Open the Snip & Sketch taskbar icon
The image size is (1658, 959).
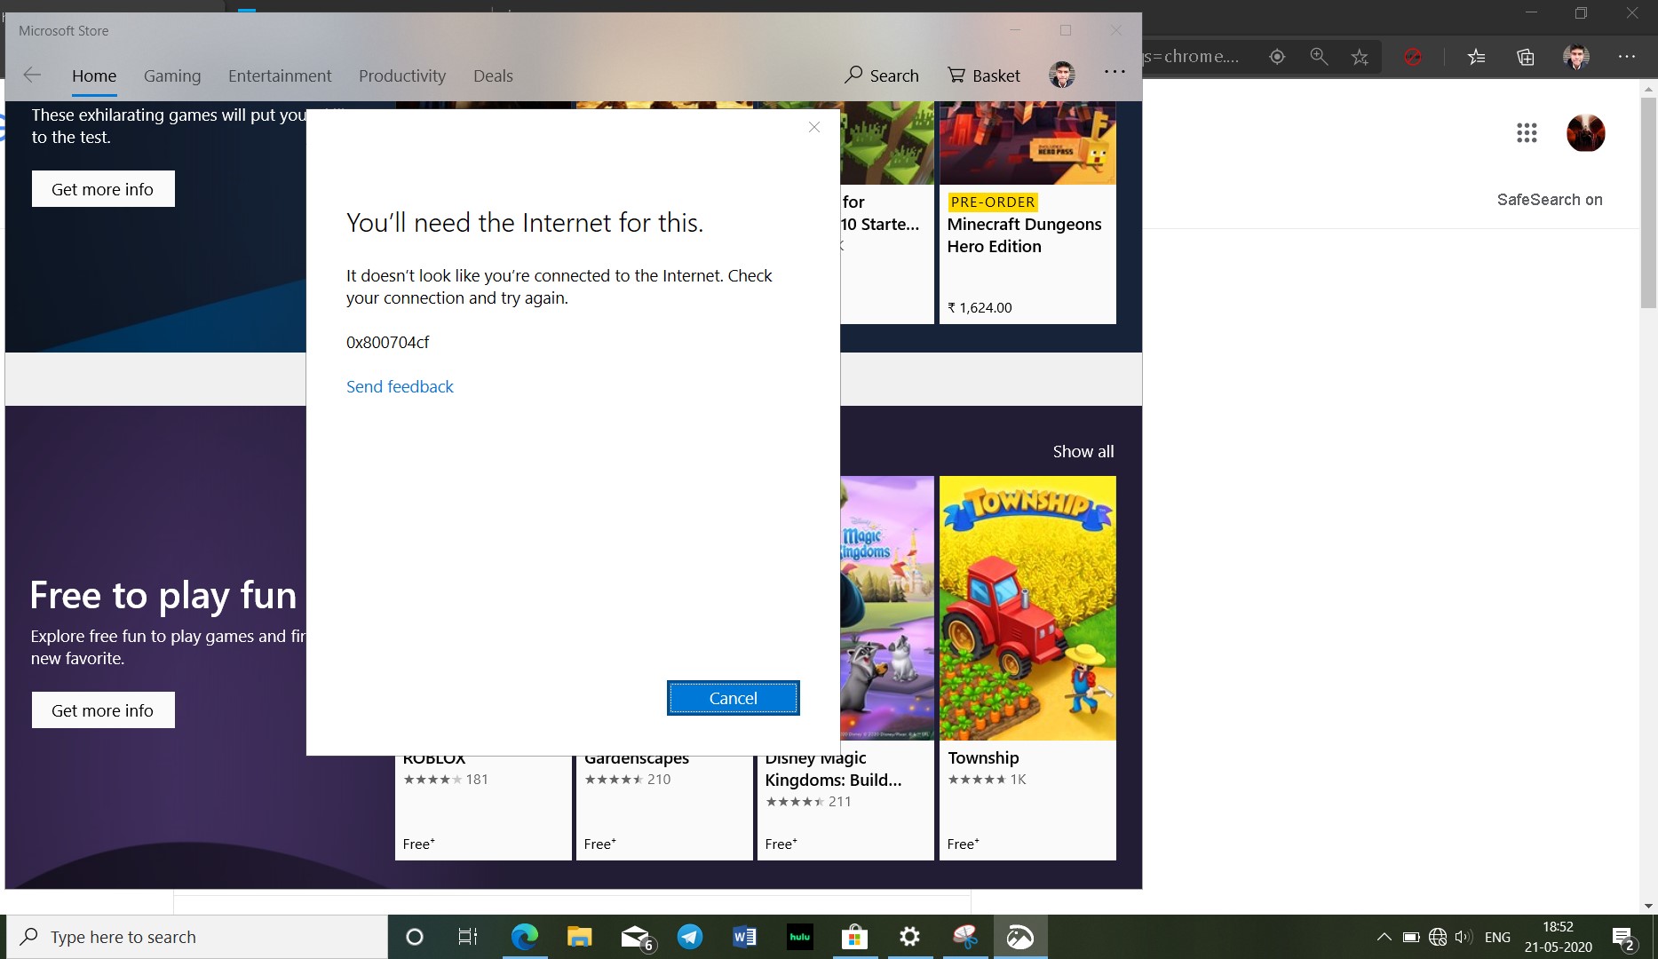tap(964, 937)
